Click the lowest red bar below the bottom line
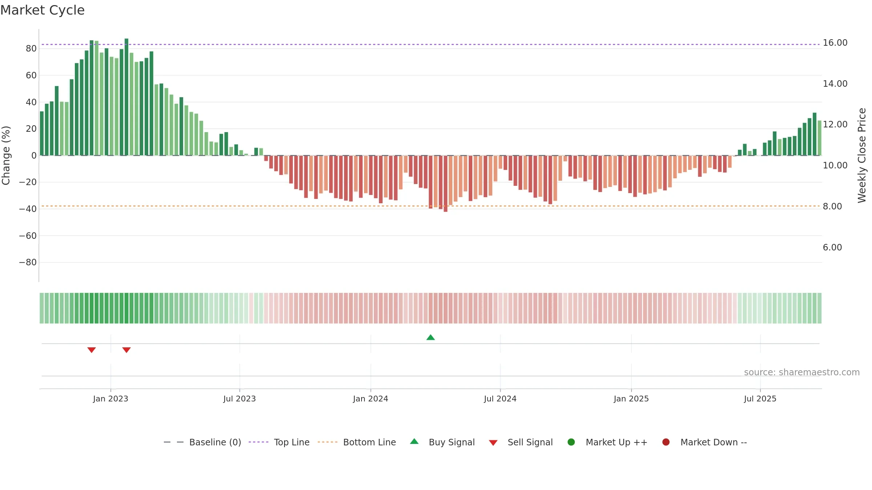The width and height of the screenshot is (872, 490). click(x=445, y=184)
